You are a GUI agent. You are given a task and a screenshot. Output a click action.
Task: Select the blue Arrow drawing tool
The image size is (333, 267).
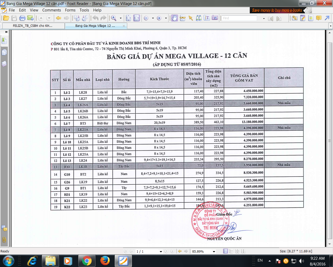point(327,18)
